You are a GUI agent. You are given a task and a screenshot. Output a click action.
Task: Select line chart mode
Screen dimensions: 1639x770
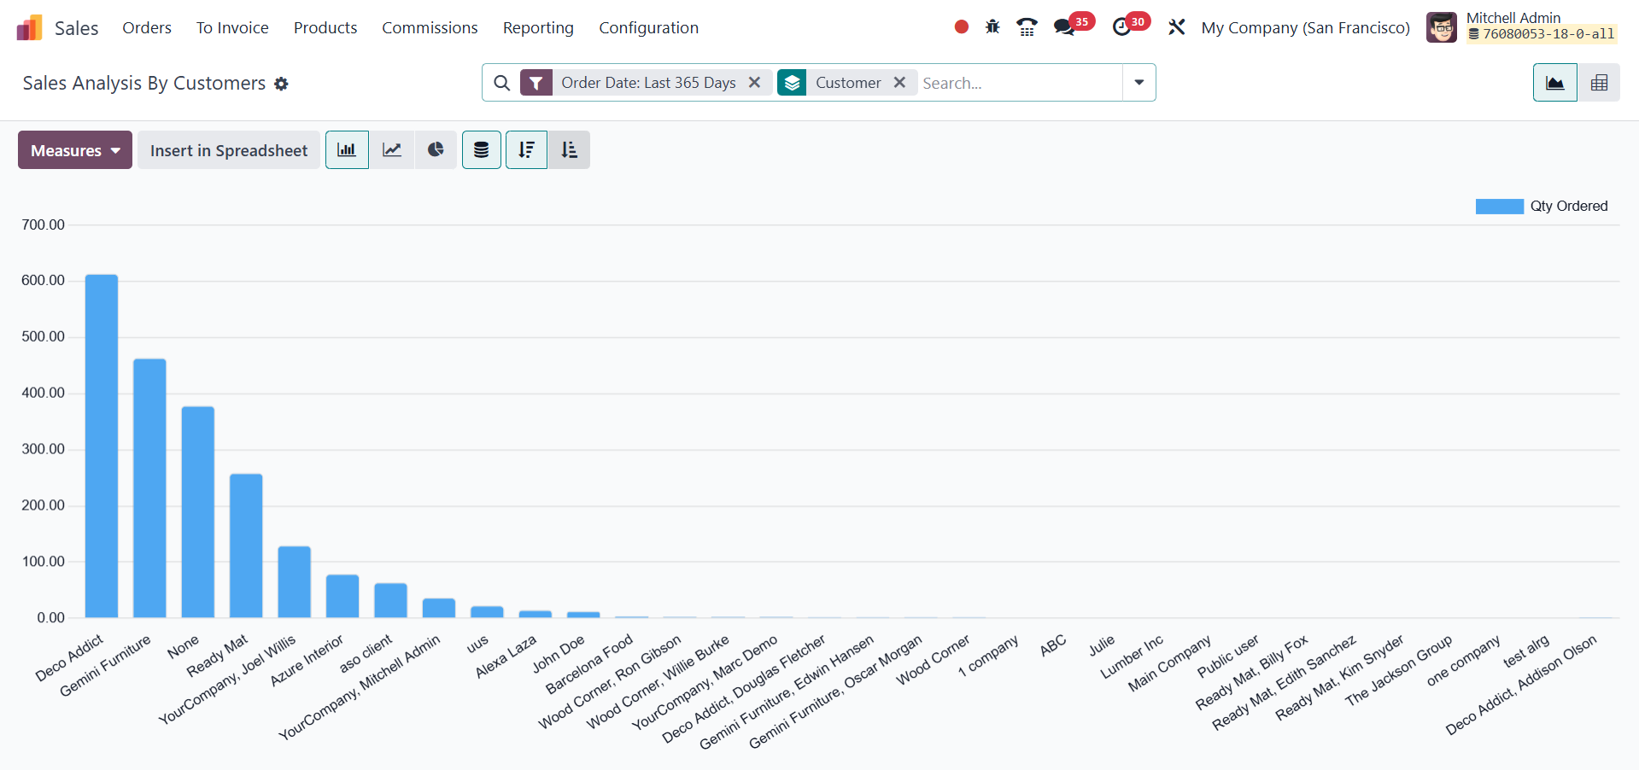[392, 150]
